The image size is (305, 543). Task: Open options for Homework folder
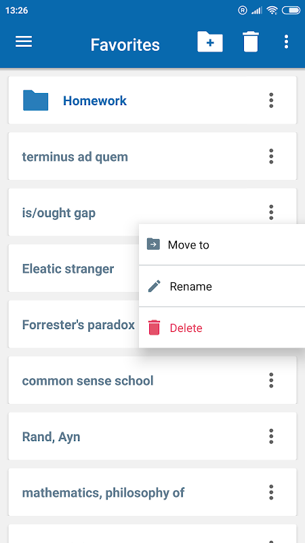pos(271,100)
